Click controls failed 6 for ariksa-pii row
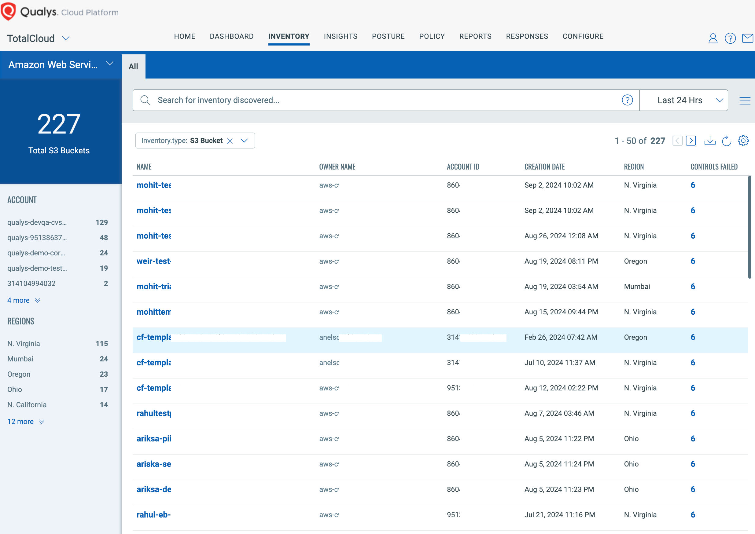 pyautogui.click(x=693, y=439)
